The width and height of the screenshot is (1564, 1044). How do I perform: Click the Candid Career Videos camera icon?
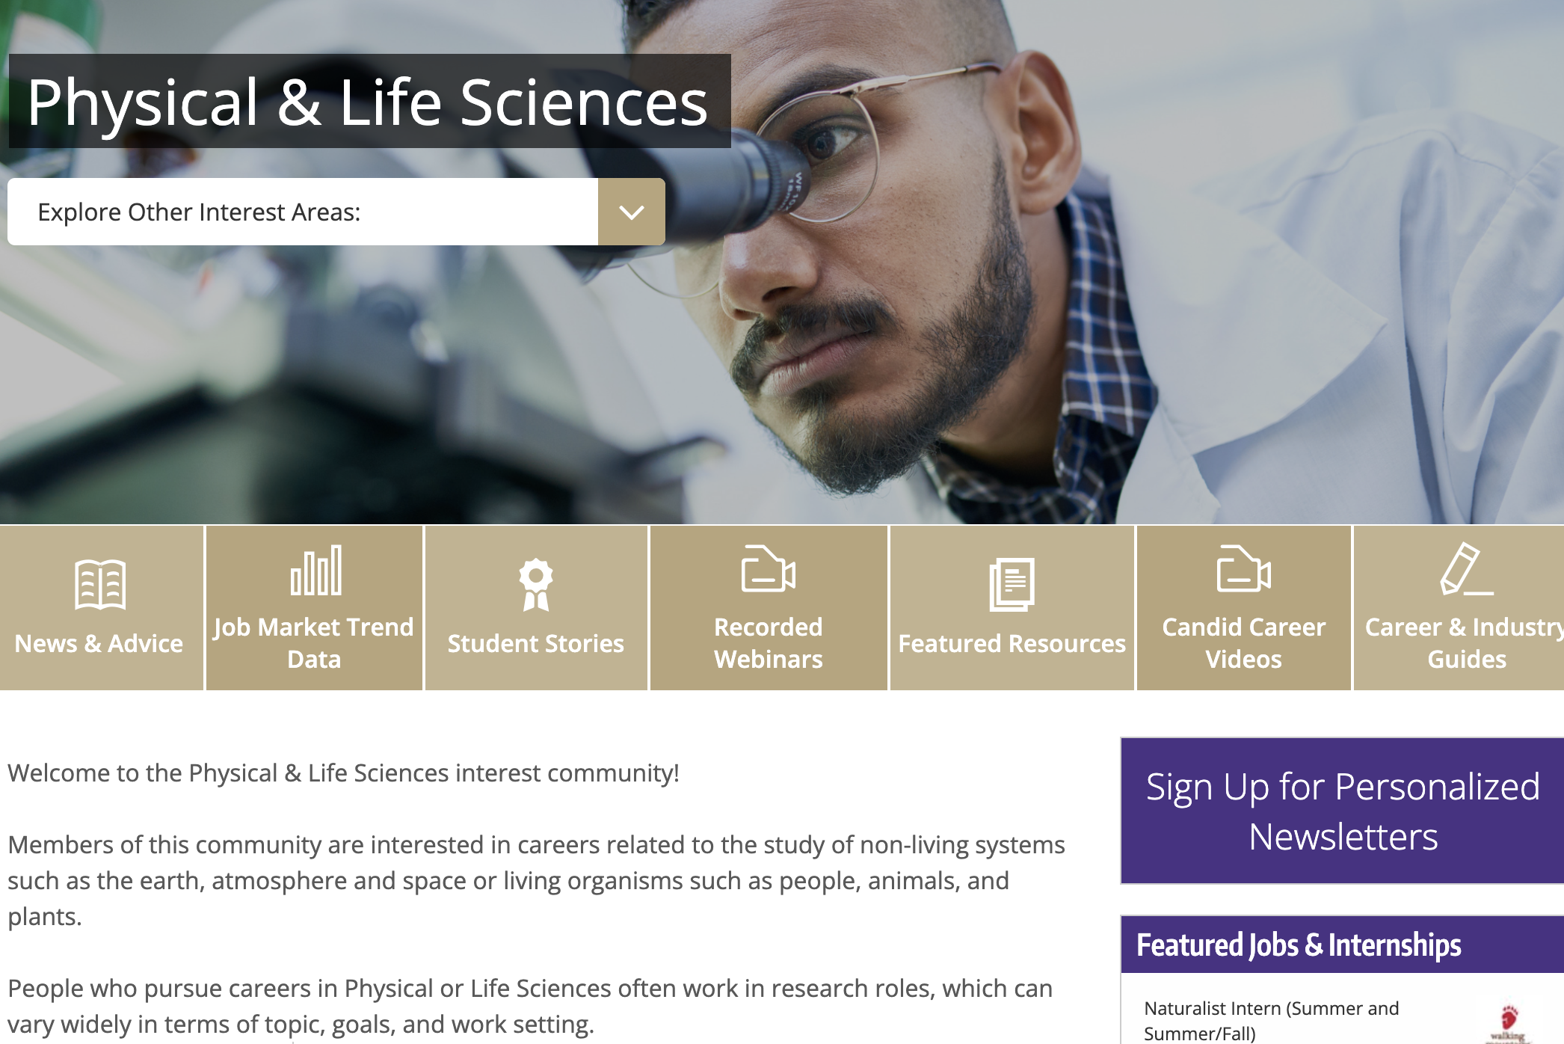click(1243, 569)
